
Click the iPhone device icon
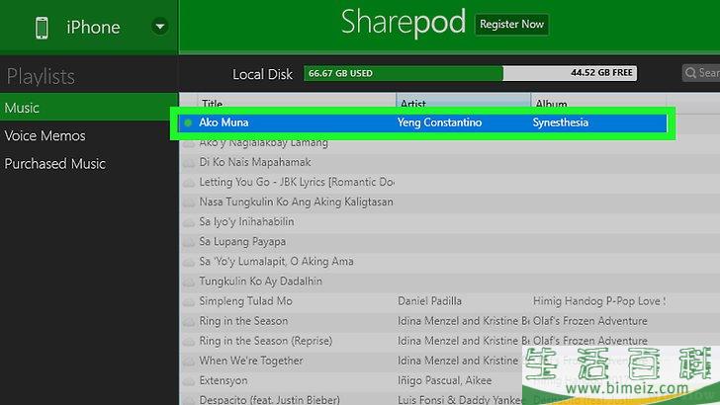pyautogui.click(x=42, y=28)
